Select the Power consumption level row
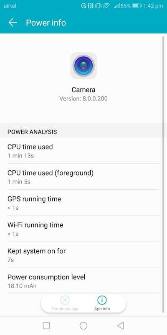This screenshot has width=167, height=335. [83, 281]
